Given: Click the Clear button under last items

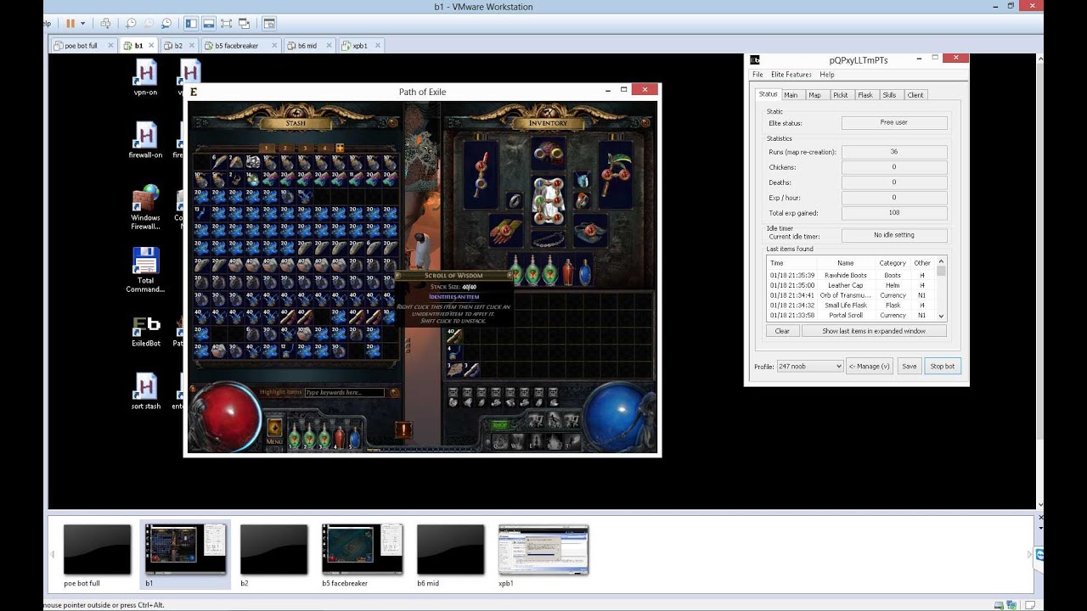Looking at the screenshot, I should 782,331.
